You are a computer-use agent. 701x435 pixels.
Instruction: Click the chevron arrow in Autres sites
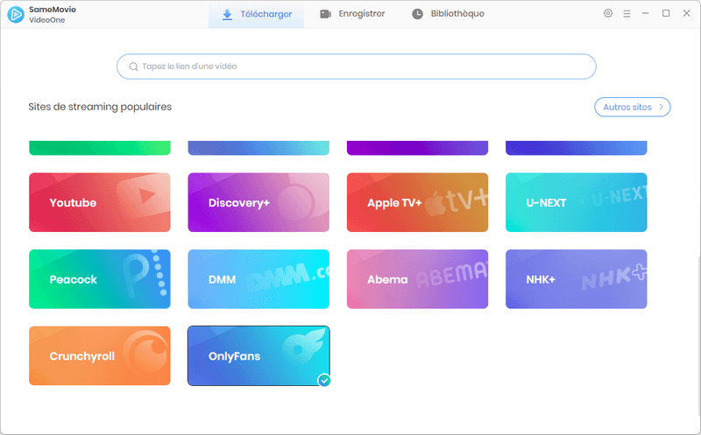(x=661, y=107)
